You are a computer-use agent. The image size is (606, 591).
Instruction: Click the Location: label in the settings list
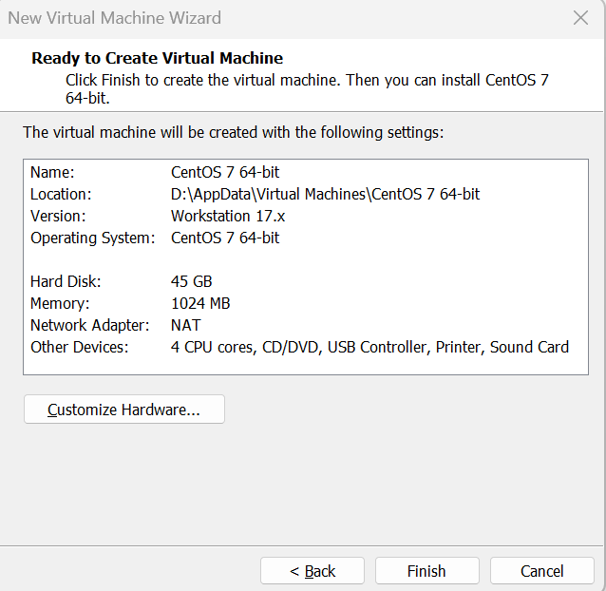pyautogui.click(x=59, y=194)
